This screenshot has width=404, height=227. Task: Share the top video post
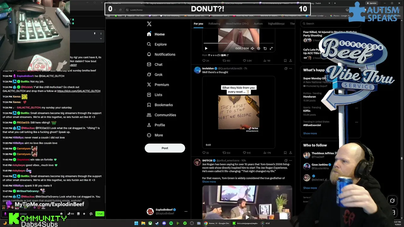(x=290, y=61)
